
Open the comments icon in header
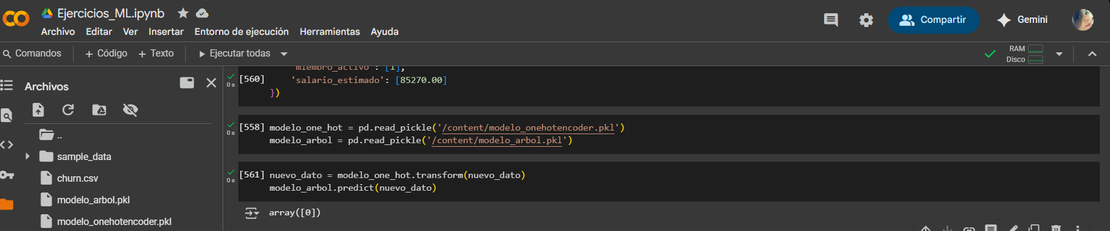coord(831,20)
